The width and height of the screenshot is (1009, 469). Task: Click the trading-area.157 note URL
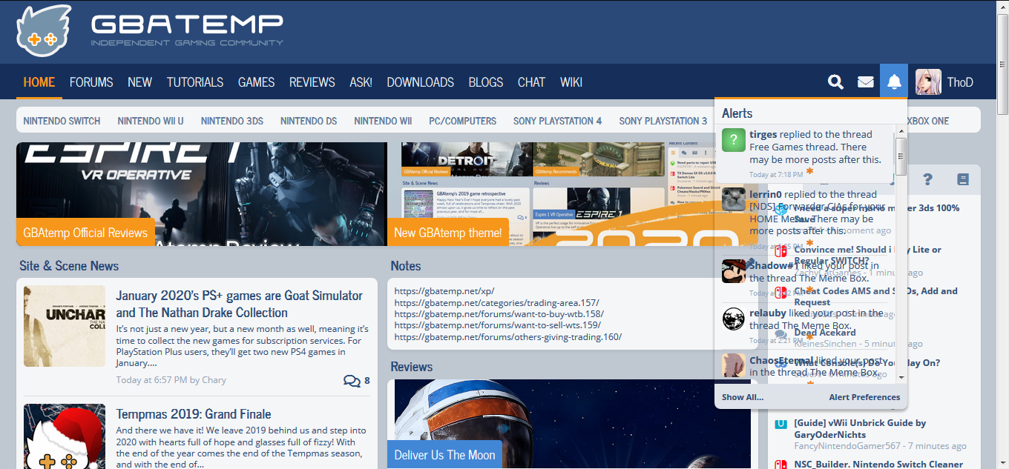[496, 303]
